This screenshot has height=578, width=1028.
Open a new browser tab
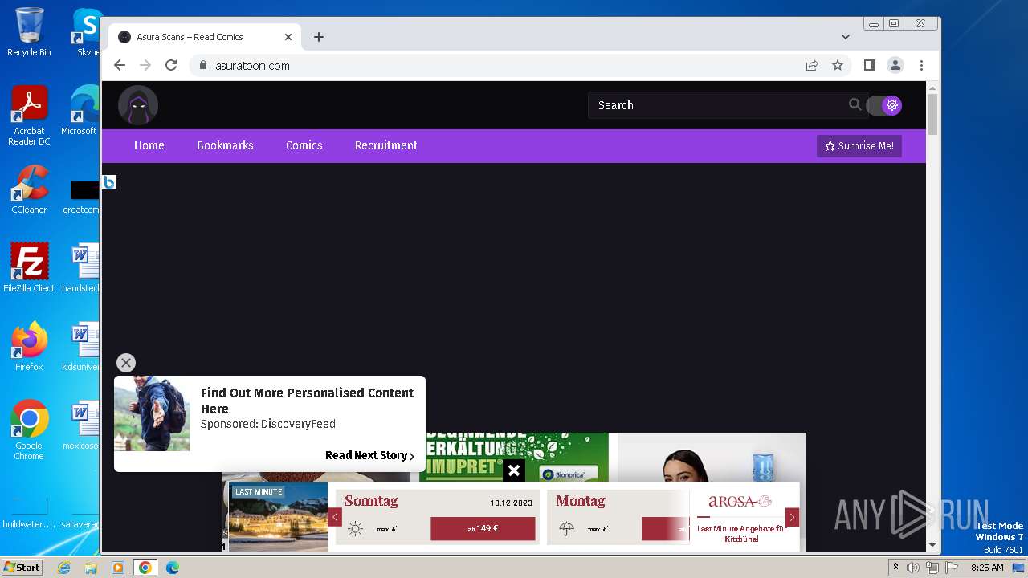(x=319, y=37)
